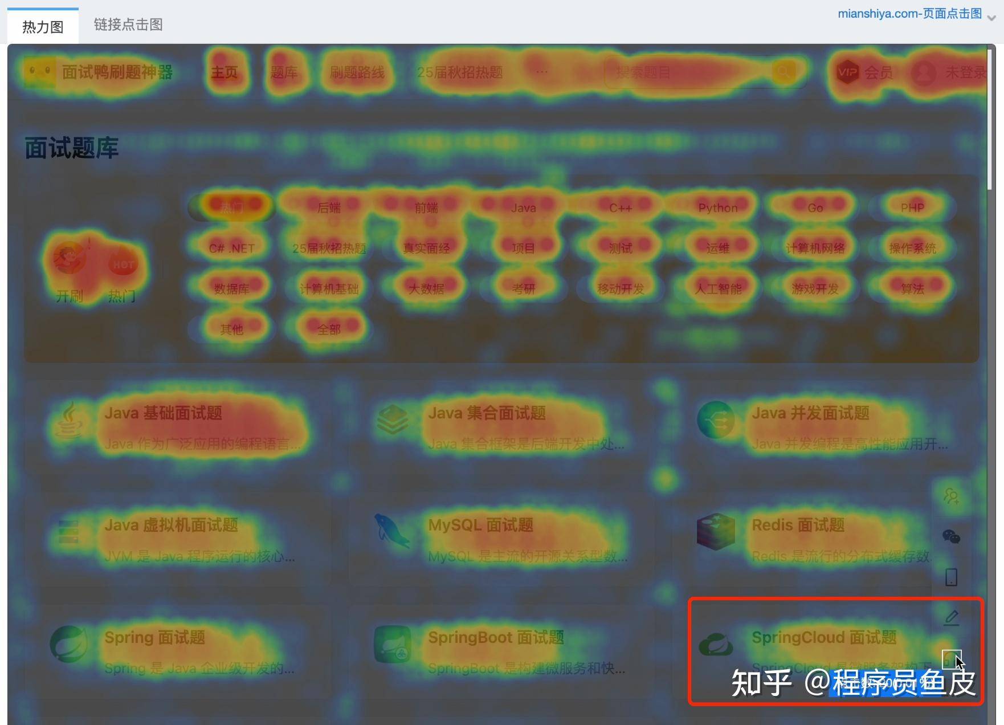This screenshot has height=725, width=1004.
Task: Open the Java 集合面试题 title link
Action: [487, 413]
